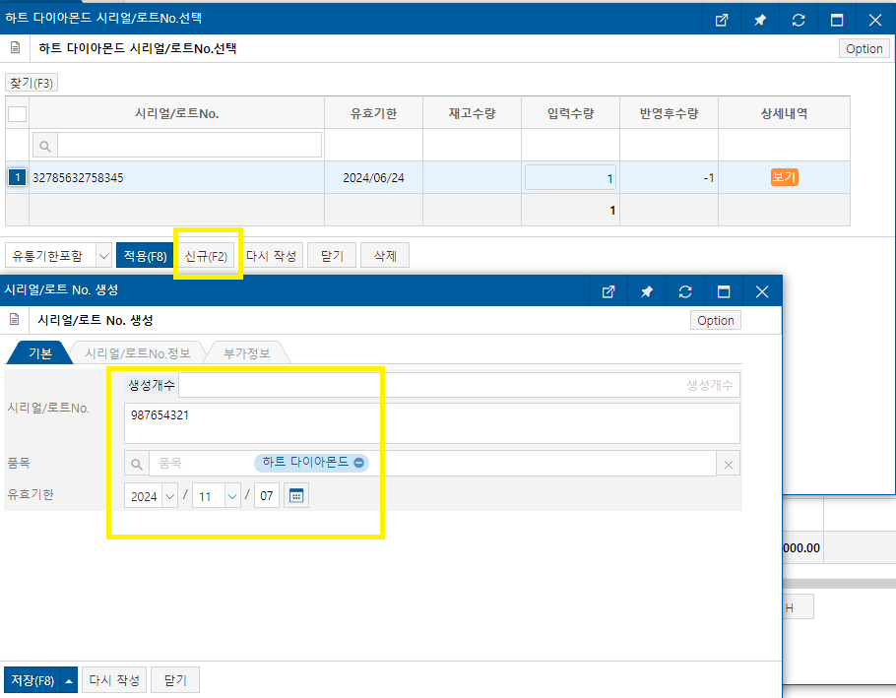Viewport: 896px width, 698px height.
Task: Click document icon beside 시리얼/로트 No. 생성 title
Action: pyautogui.click(x=15, y=320)
